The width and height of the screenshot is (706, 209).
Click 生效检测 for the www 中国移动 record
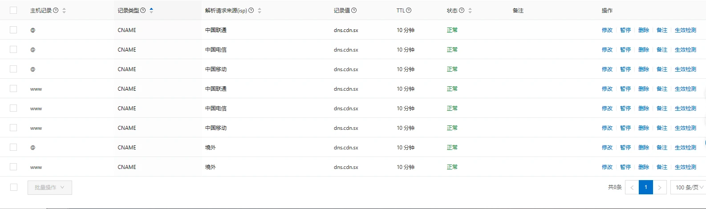point(686,128)
